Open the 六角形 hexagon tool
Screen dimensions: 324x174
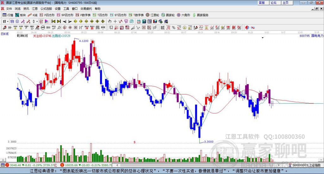pos(184,15)
